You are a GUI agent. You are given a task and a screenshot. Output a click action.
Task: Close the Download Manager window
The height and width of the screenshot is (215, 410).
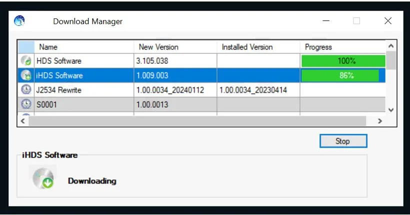(x=388, y=21)
